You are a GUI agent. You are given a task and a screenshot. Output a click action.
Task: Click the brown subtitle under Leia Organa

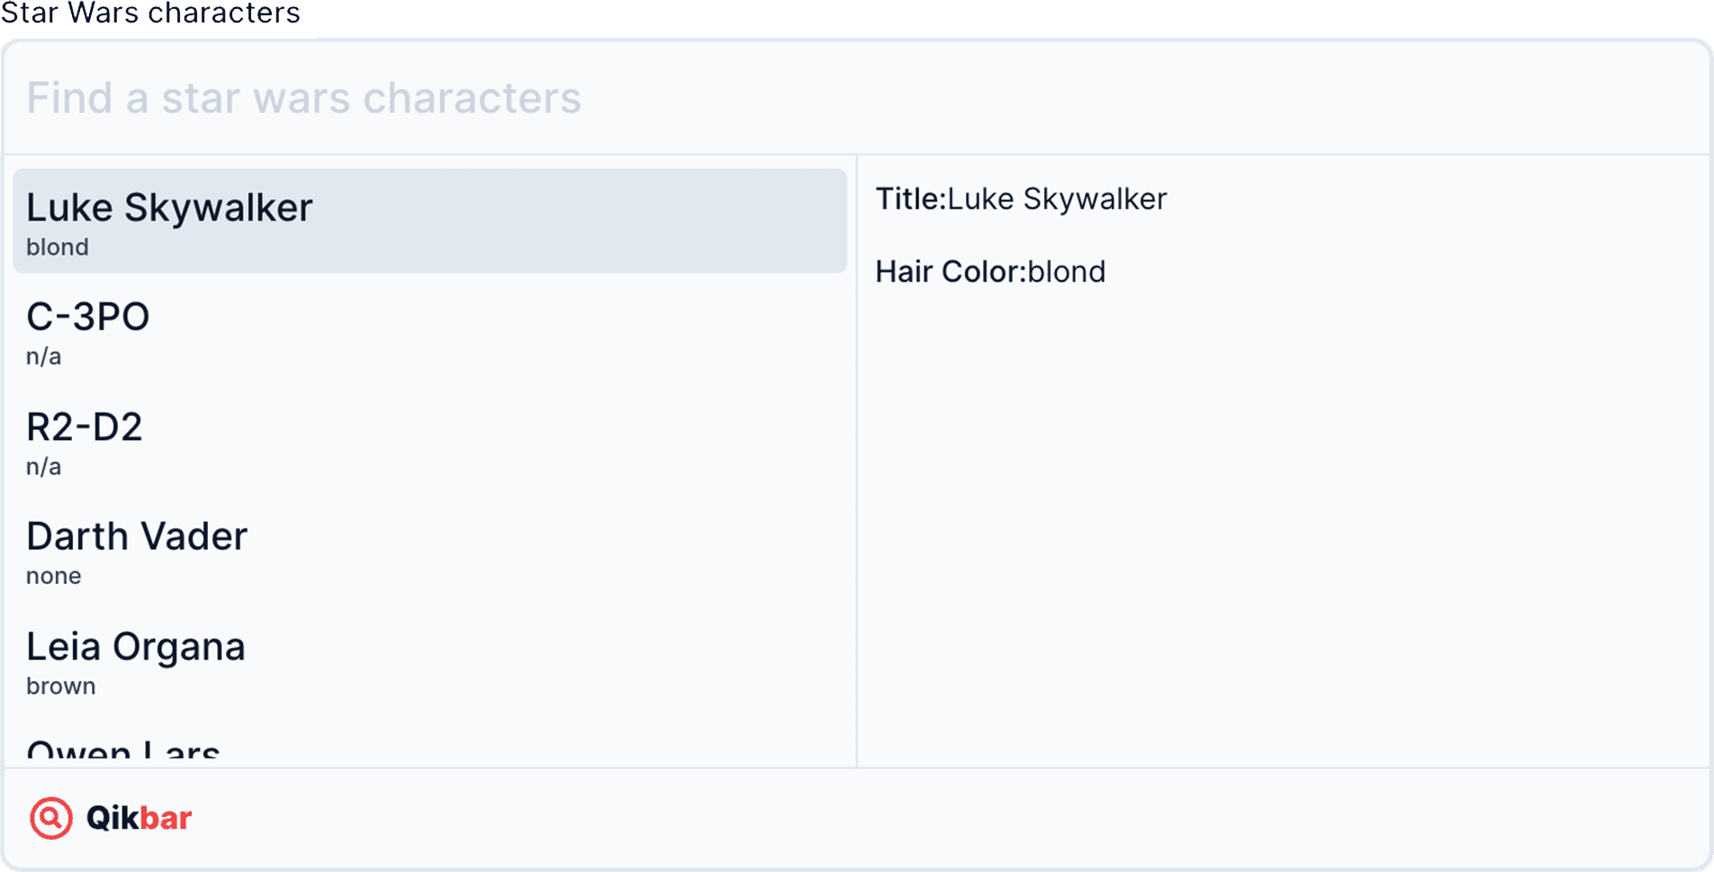point(61,687)
